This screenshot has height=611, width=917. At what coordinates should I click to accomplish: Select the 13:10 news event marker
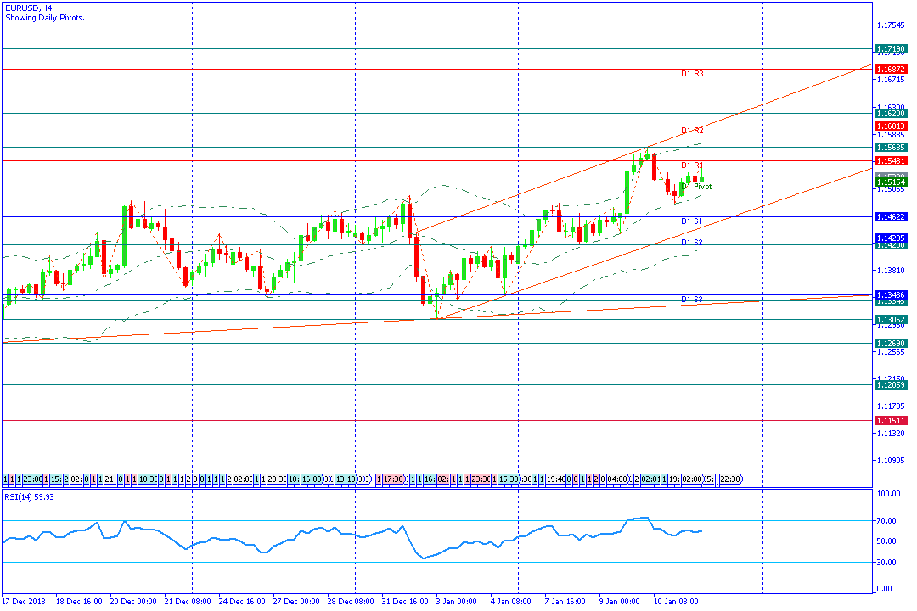click(x=346, y=479)
